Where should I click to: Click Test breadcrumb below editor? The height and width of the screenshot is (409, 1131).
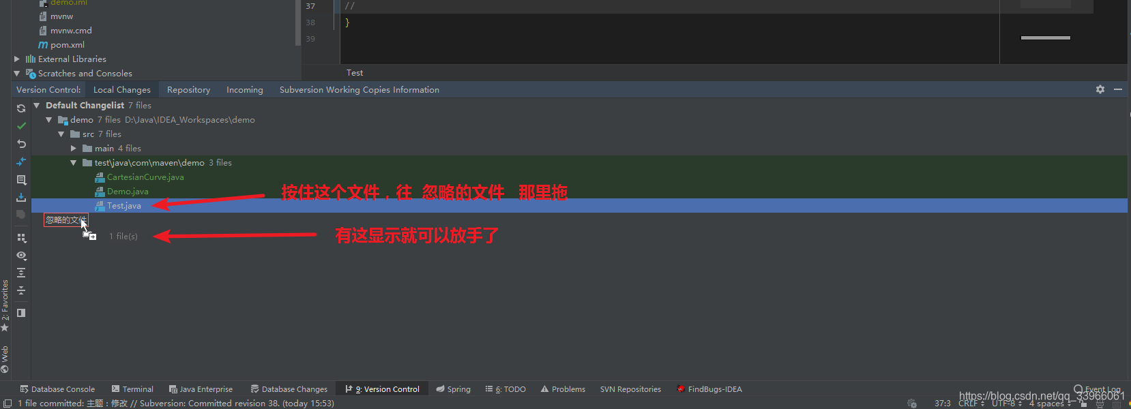click(355, 73)
